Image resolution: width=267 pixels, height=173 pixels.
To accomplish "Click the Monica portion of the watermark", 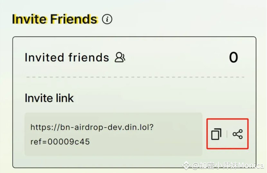I will 251,165.
